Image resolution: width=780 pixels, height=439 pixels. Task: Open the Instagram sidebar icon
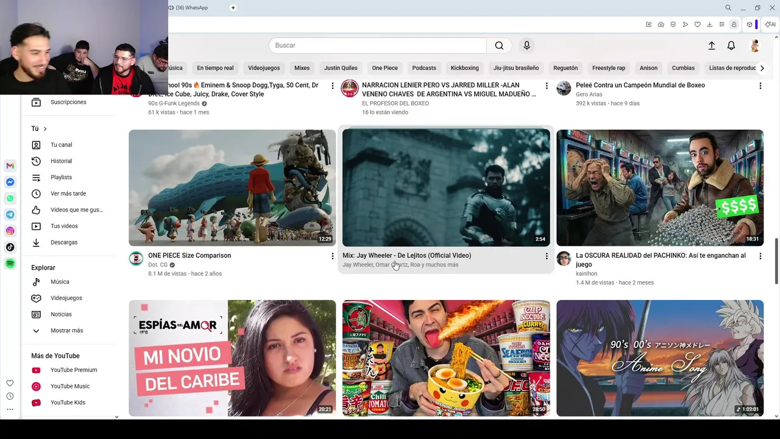point(10,231)
